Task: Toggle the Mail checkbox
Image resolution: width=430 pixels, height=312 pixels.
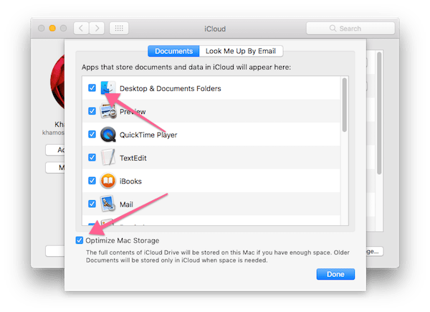Action: click(x=92, y=204)
